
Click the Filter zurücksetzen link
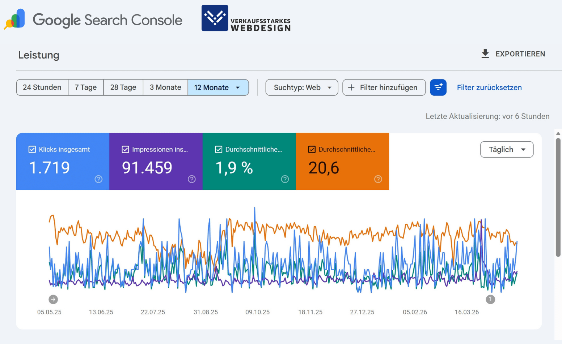click(x=489, y=87)
